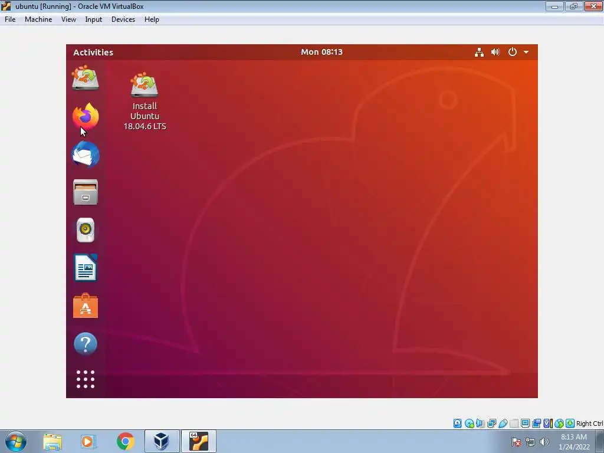Viewport: 604px width, 453px height.
Task: Open the Help icon in the dock
Action: coord(86,344)
